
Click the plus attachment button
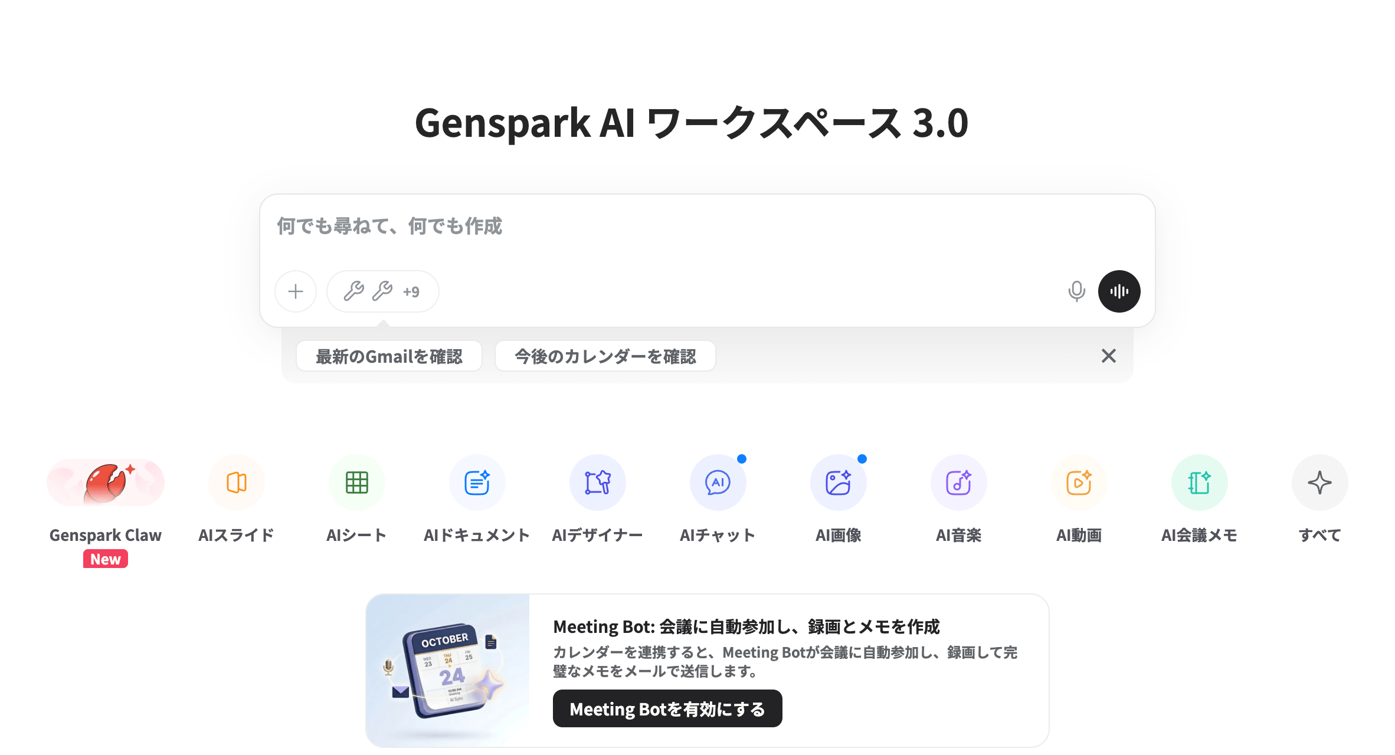click(296, 291)
